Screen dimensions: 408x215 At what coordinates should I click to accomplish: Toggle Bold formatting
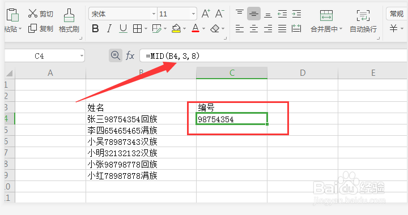[x=96, y=28]
